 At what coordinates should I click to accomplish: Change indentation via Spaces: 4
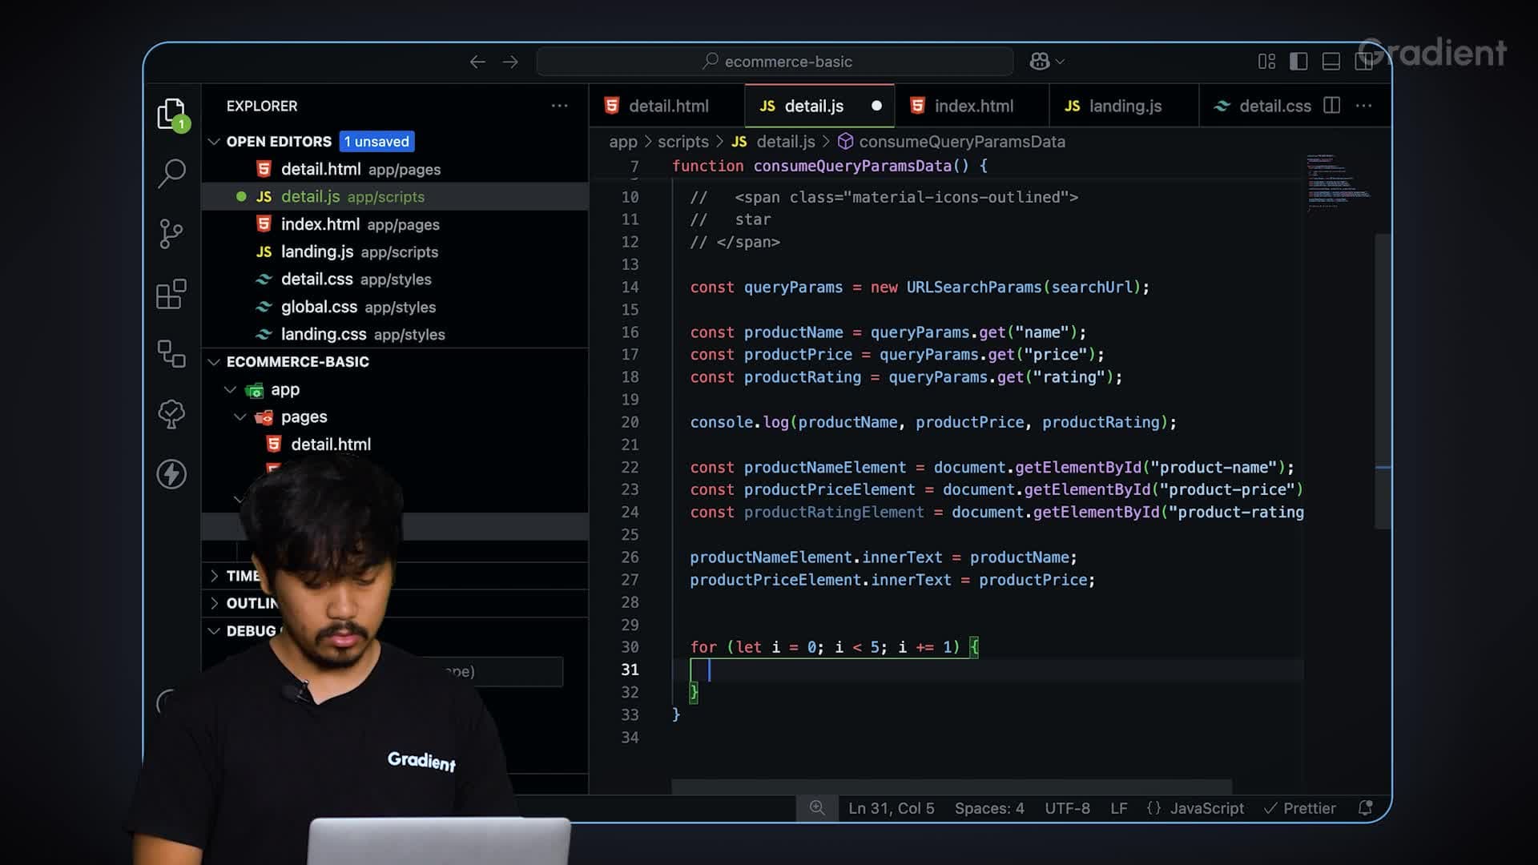pos(989,808)
